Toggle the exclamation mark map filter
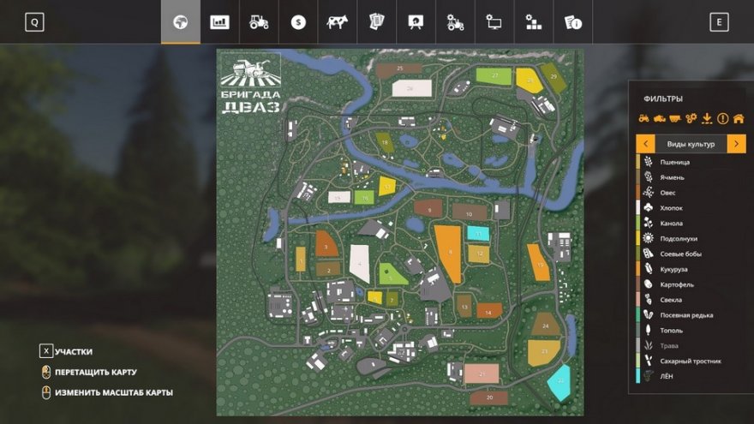Image resolution: width=754 pixels, height=424 pixels. (722, 119)
